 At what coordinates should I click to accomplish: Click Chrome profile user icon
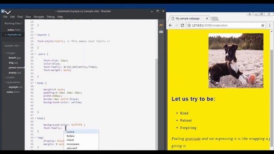[250, 14]
